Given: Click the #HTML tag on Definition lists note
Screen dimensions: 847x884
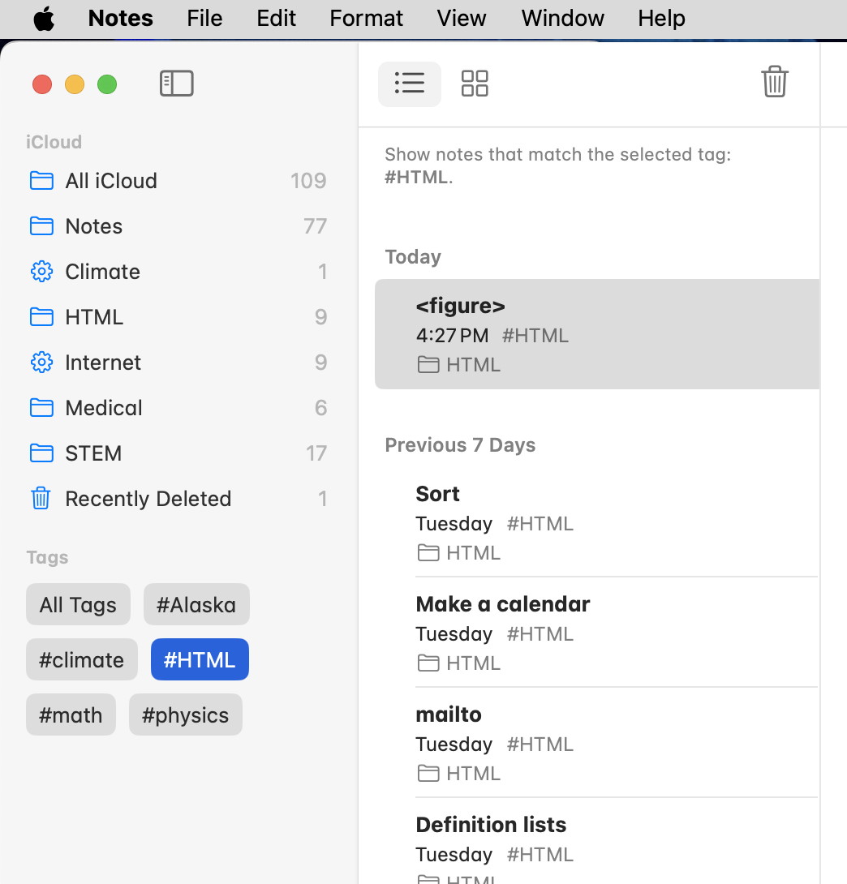Looking at the screenshot, I should (540, 855).
